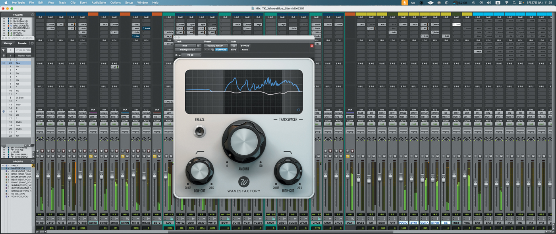Viewport: 556px width, 234px height.
Task: Select previous preset with minus button
Action: click(x=205, y=49)
